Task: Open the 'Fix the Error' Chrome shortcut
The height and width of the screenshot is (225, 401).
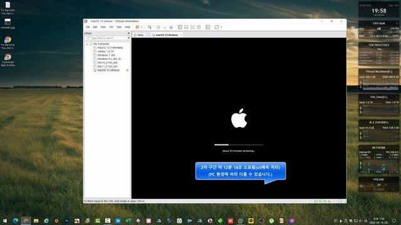Action: 8,42
